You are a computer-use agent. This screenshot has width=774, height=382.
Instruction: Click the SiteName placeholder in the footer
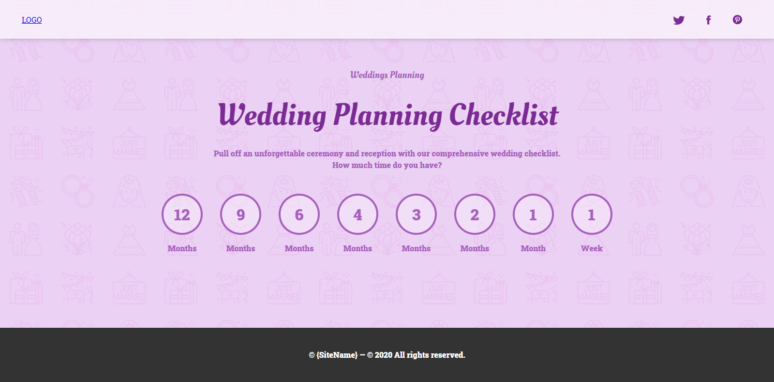(x=336, y=355)
